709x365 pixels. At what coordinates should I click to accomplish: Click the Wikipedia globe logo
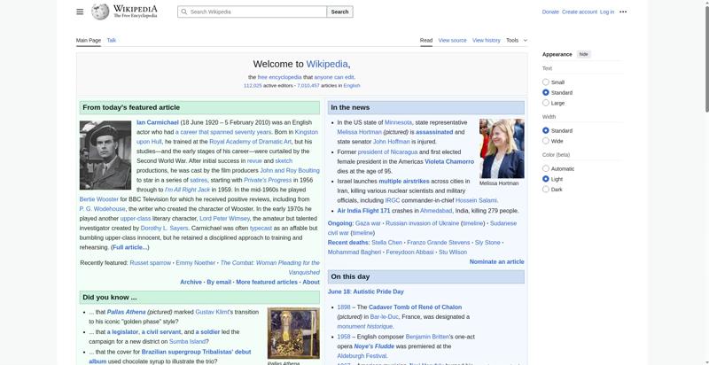click(x=100, y=12)
